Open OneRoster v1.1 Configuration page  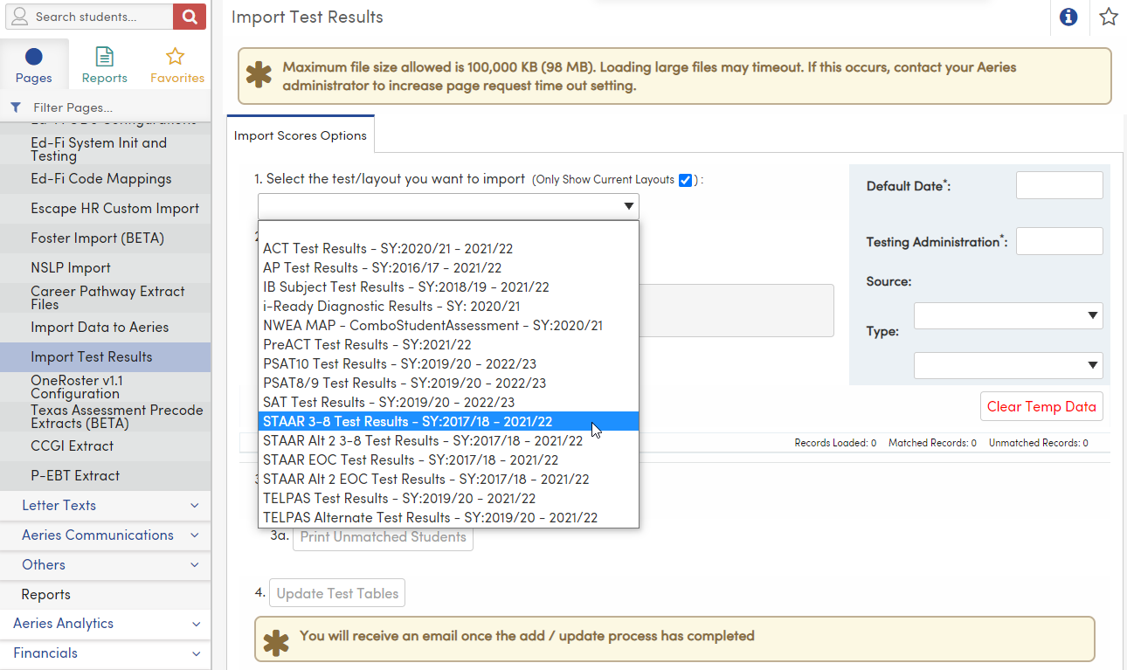pos(106,387)
